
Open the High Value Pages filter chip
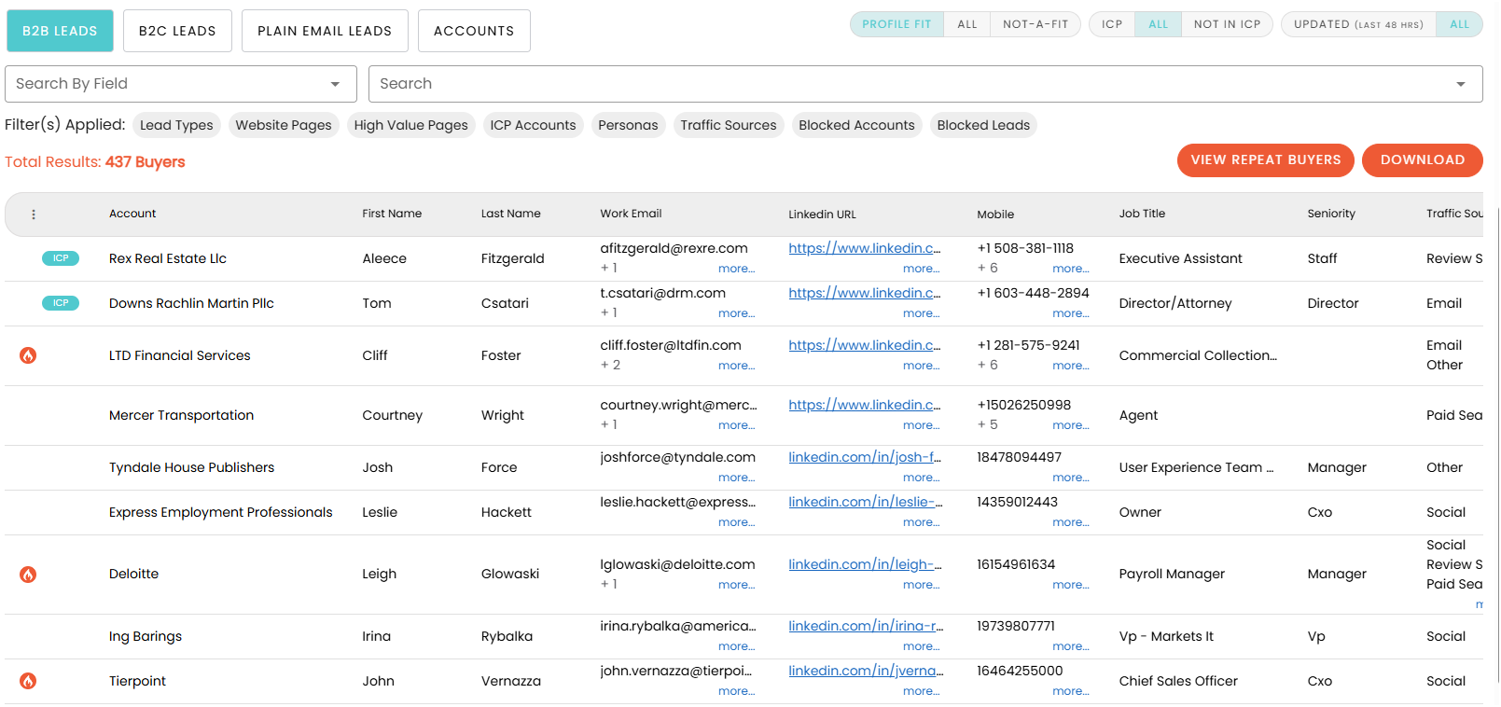[410, 125]
